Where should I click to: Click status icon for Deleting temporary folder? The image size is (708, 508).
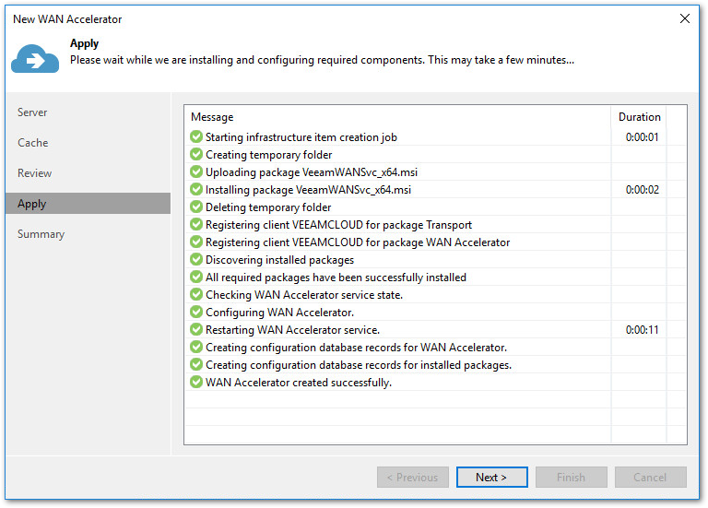(196, 207)
